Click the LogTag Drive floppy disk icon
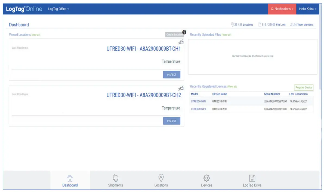The image size is (324, 192). [252, 178]
